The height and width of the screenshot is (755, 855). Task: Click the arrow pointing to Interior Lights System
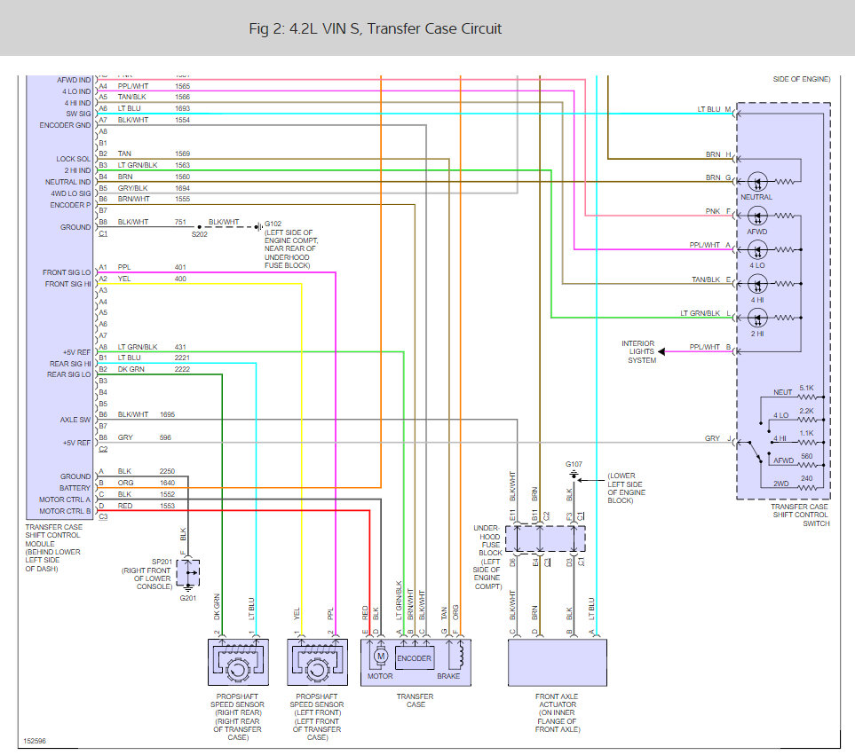[x=661, y=352]
